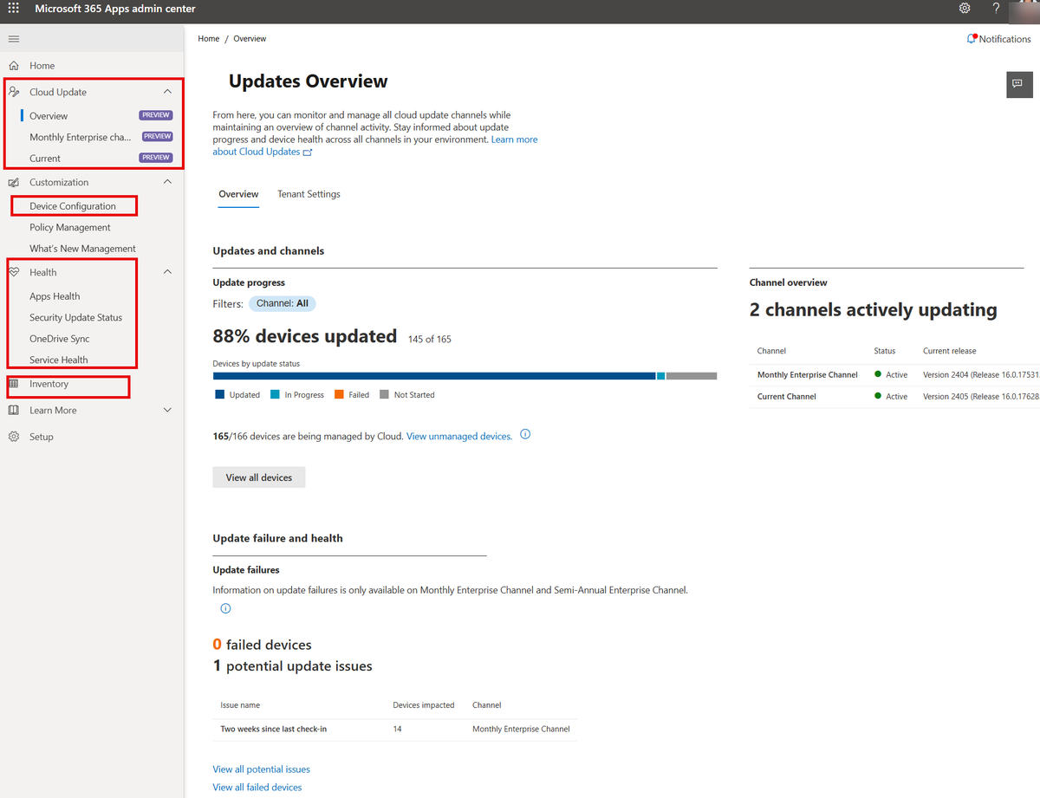Select Current Channel row in overview
The height and width of the screenshot is (798, 1040).
pyautogui.click(x=894, y=397)
